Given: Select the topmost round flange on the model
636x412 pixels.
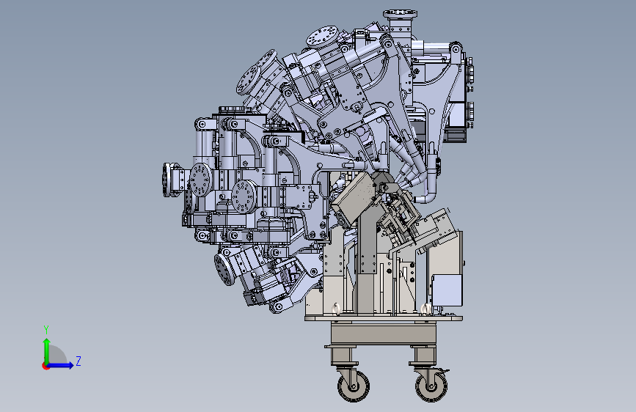Looking at the screenshot, I should (x=401, y=14).
